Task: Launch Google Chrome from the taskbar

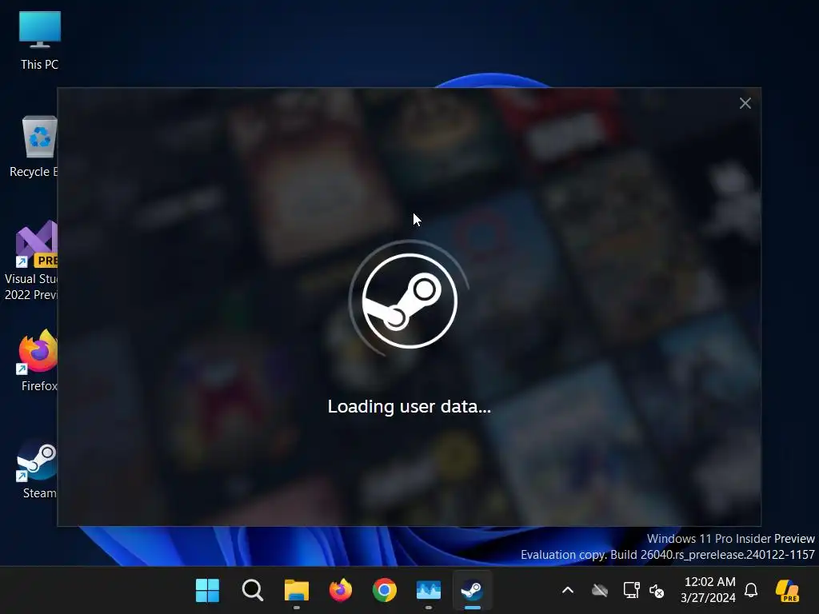Action: [x=385, y=591]
